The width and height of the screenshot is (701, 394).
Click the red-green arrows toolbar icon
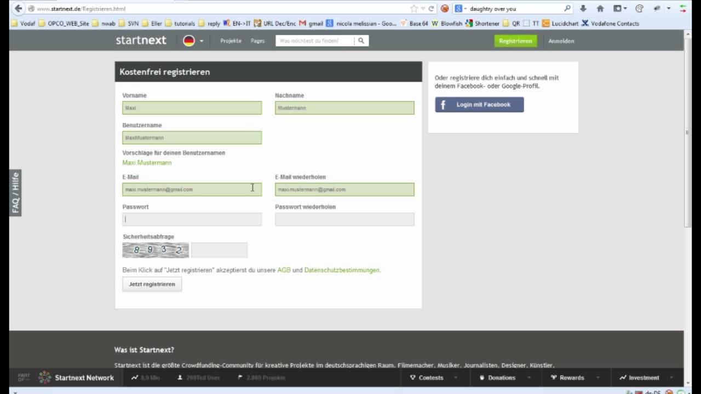(x=683, y=9)
